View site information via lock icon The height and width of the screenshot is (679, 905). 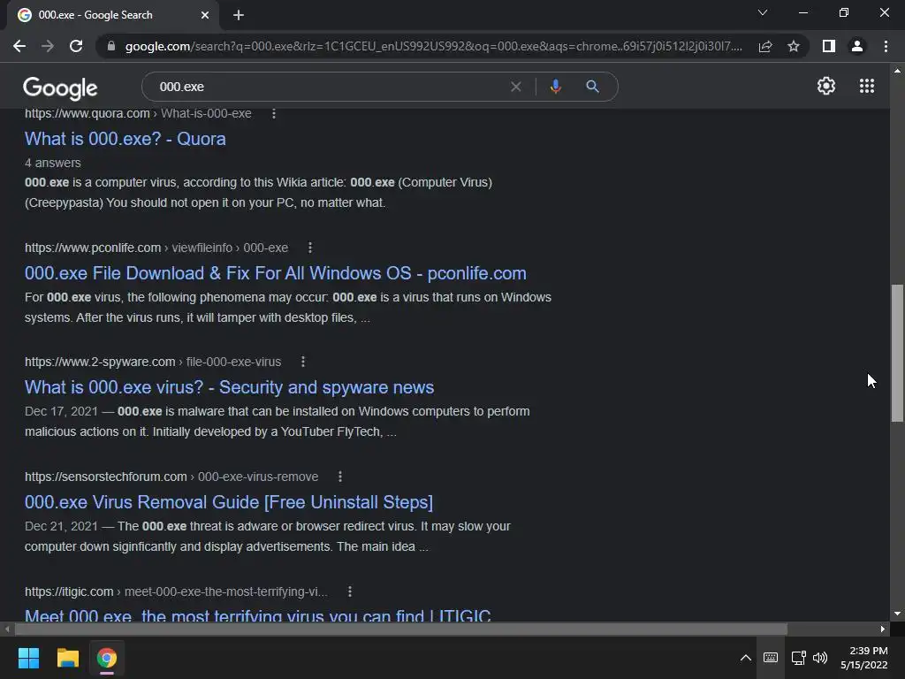pyautogui.click(x=111, y=46)
